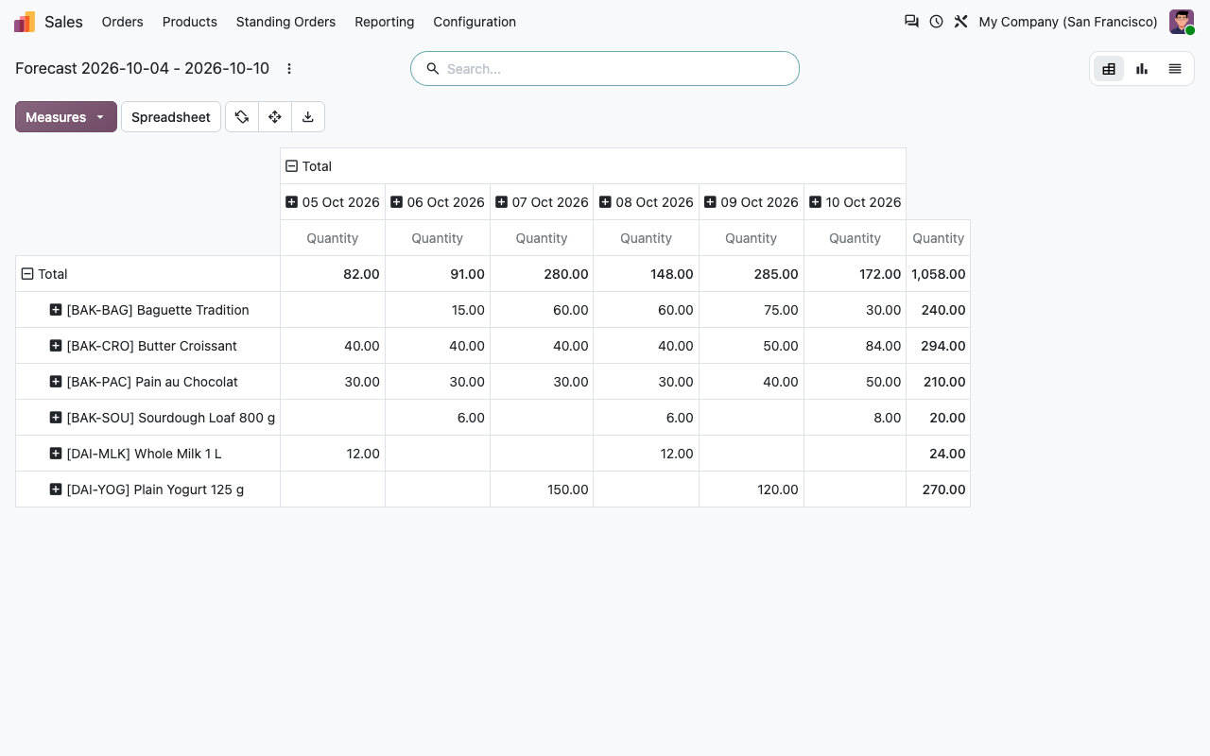Expand the Pain au Chocolat row
The height and width of the screenshot is (756, 1210).
(x=56, y=382)
